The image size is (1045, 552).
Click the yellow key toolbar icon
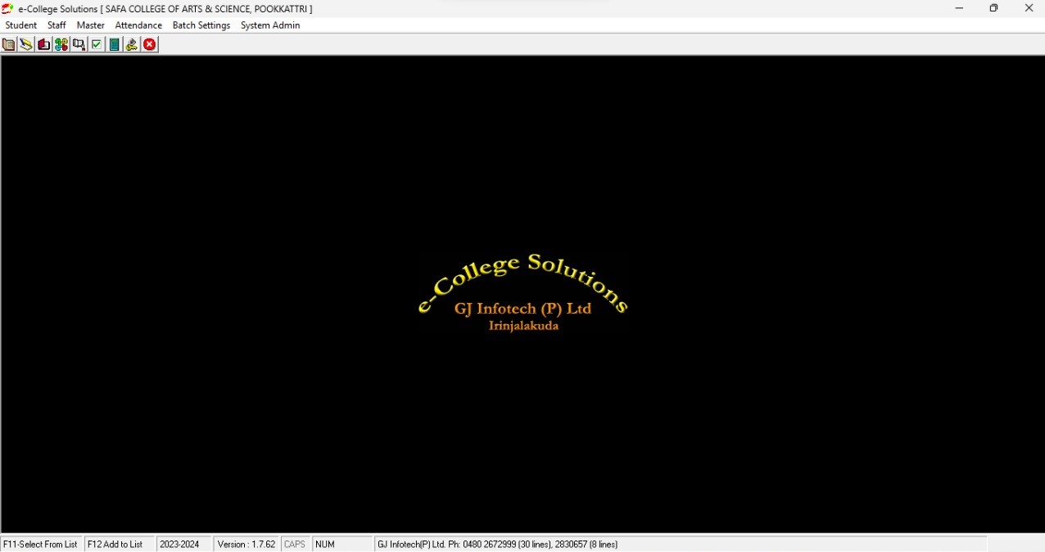pyautogui.click(x=132, y=45)
